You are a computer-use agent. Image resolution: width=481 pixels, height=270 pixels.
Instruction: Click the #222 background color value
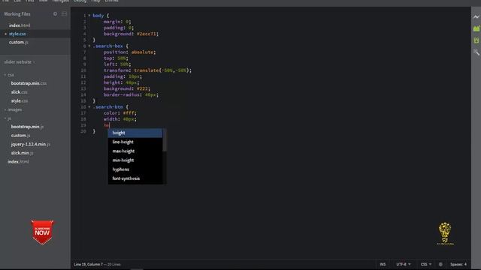tap(142, 88)
